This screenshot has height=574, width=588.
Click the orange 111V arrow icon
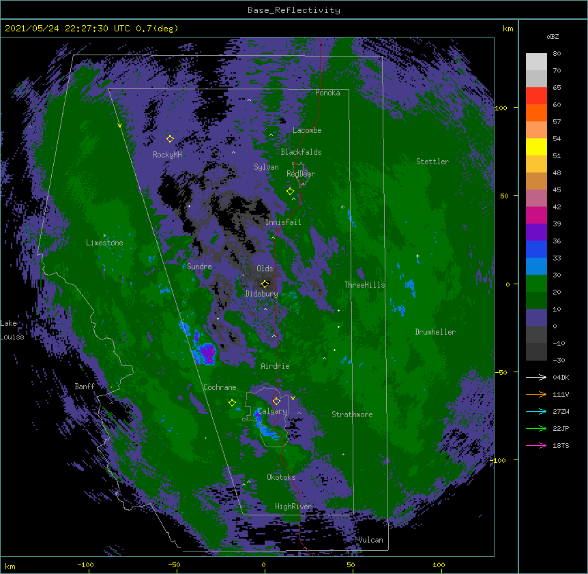536,394
